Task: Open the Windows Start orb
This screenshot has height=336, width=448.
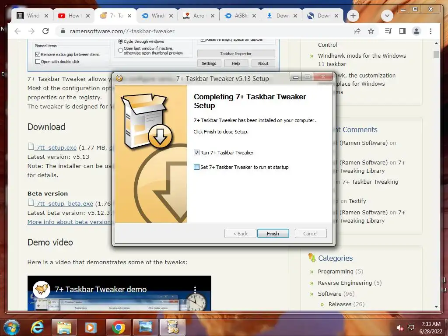Action: click(11, 327)
